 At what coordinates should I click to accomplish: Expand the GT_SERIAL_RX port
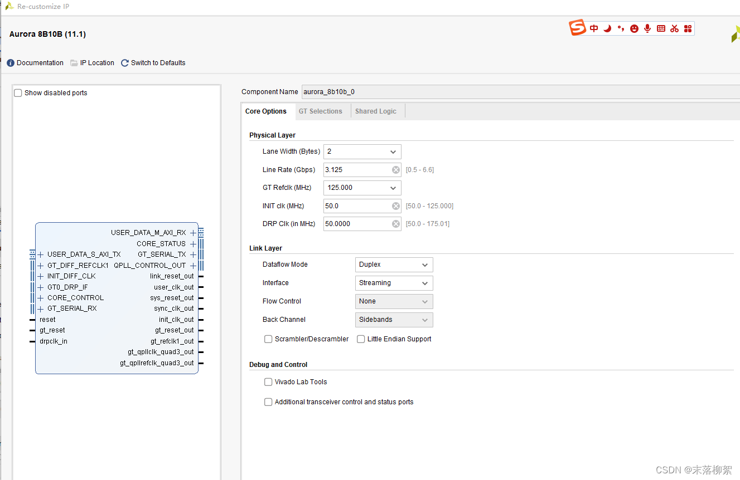tap(41, 308)
